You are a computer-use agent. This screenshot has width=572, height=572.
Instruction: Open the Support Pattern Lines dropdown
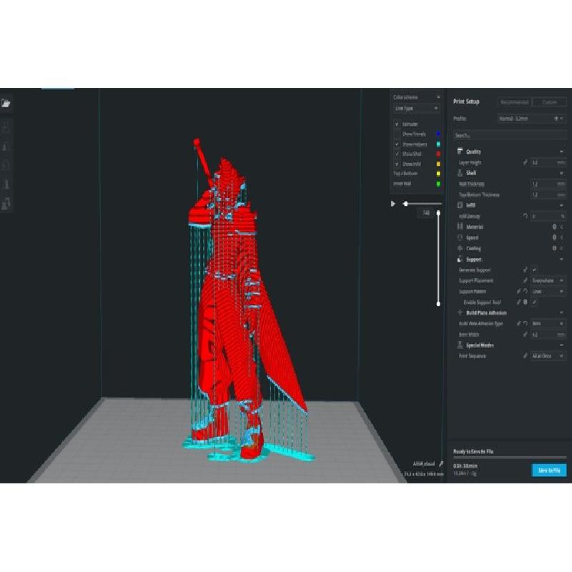(548, 291)
